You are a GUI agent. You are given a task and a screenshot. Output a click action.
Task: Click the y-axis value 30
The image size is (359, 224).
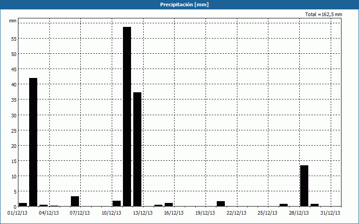[14, 116]
